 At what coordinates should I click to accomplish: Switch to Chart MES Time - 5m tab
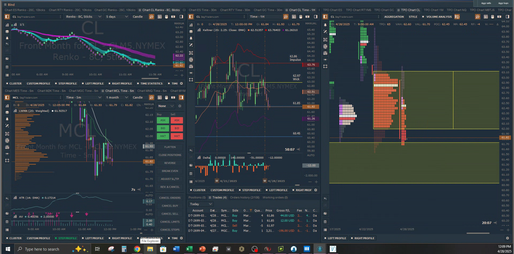[19, 91]
